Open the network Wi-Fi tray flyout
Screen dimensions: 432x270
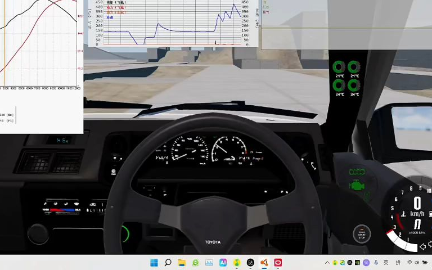[x=409, y=263]
